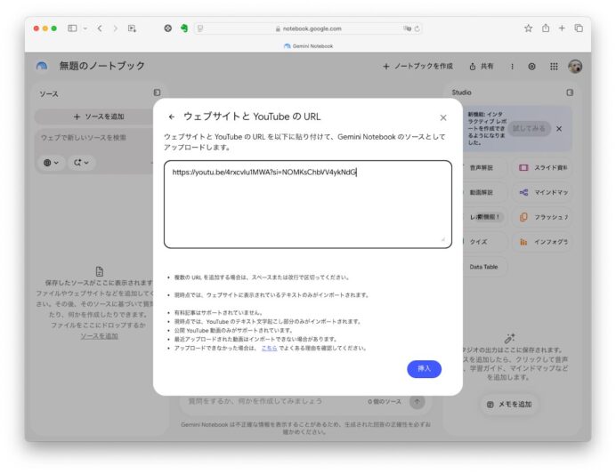This screenshot has height=474, width=616.
Task: Click the 挿入 button
Action: 424,369
